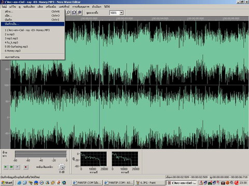The height and width of the screenshot is (186, 249).
Task: Open the 100% zoom dropdown arrow
Action: click(x=121, y=13)
